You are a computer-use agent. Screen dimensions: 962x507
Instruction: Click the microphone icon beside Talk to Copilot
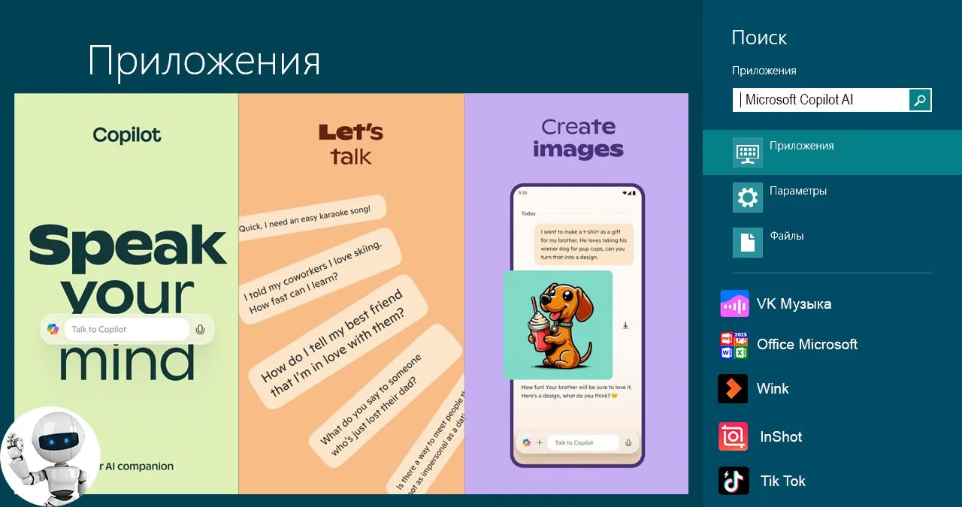click(200, 329)
